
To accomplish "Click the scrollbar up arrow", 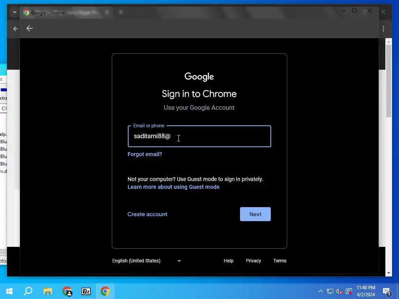I will 388,41.
